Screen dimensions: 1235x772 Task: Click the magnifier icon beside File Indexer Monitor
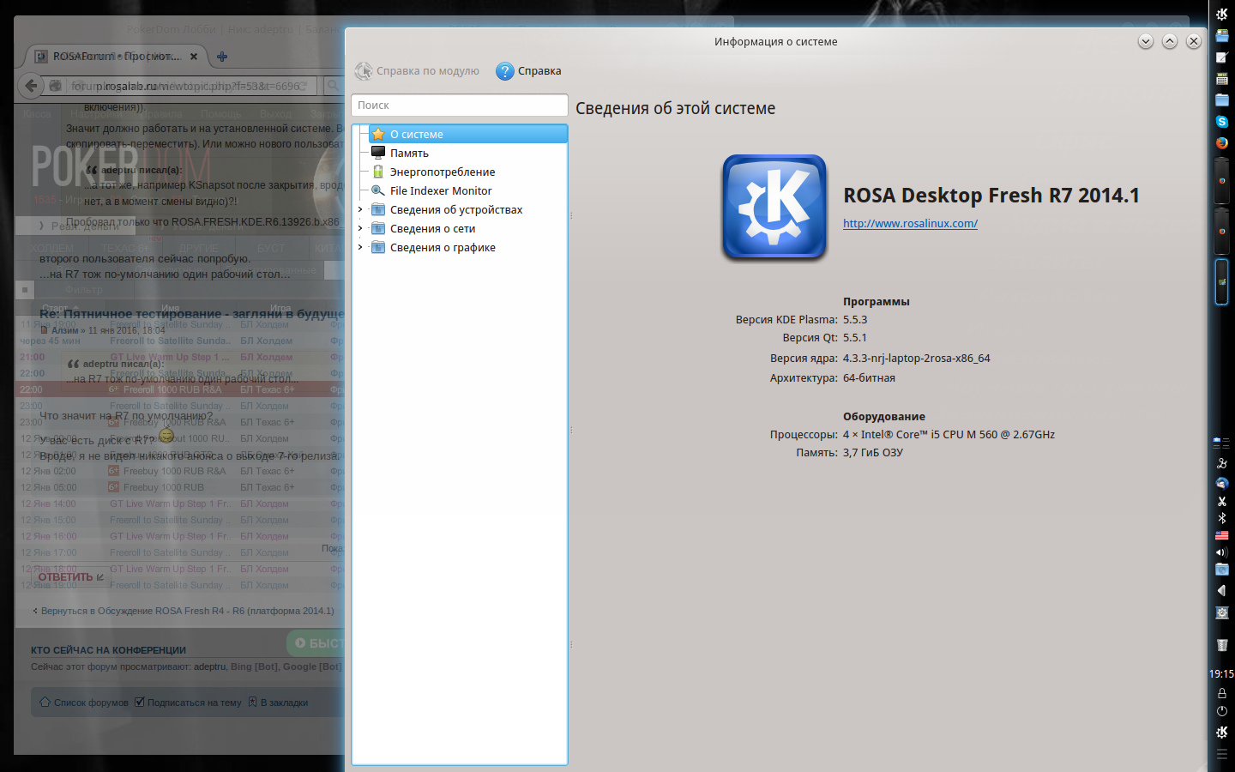click(x=378, y=190)
